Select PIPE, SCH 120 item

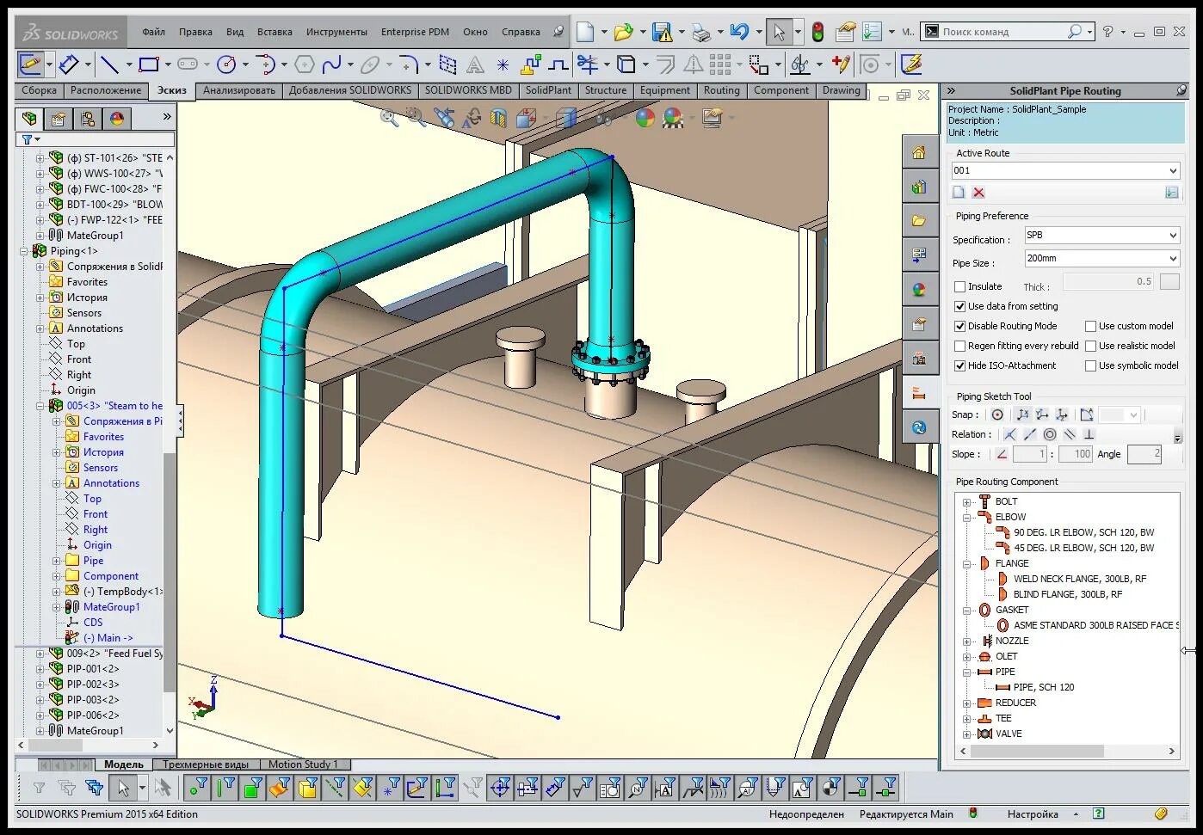pyautogui.click(x=1044, y=687)
